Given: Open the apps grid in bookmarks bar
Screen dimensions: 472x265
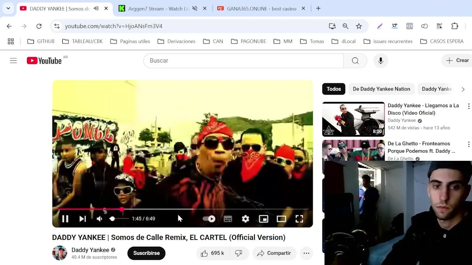Looking at the screenshot, I should 11,41.
